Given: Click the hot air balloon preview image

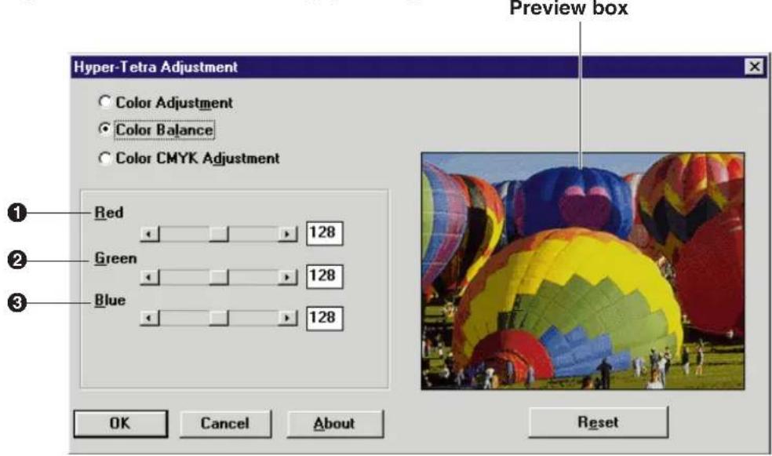Looking at the screenshot, I should 583,271.
